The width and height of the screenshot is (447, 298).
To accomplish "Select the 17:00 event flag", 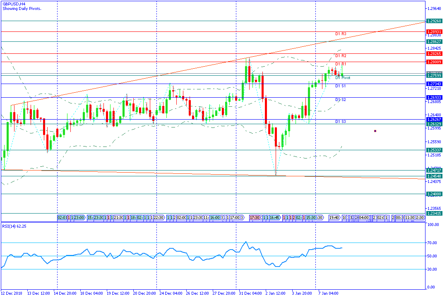I will [235, 218].
